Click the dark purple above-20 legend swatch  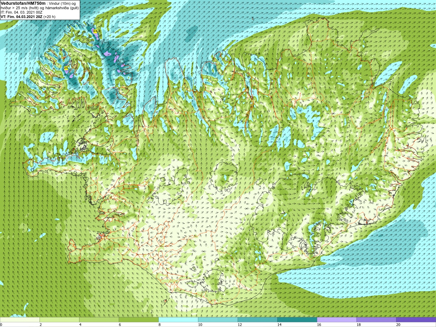[x=416, y=320]
